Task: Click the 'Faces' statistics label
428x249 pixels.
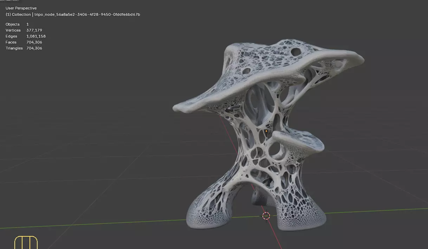Action: (11, 42)
